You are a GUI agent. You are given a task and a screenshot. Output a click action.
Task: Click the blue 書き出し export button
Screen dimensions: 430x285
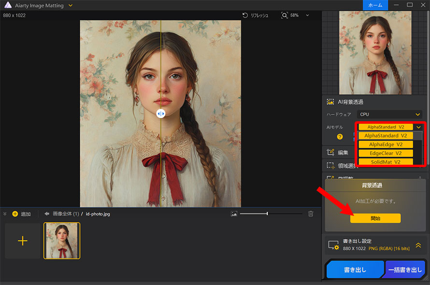(x=355, y=271)
